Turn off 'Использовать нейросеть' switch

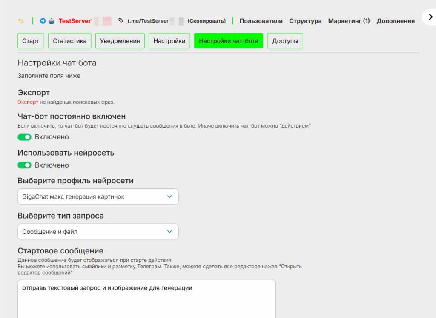25,165
